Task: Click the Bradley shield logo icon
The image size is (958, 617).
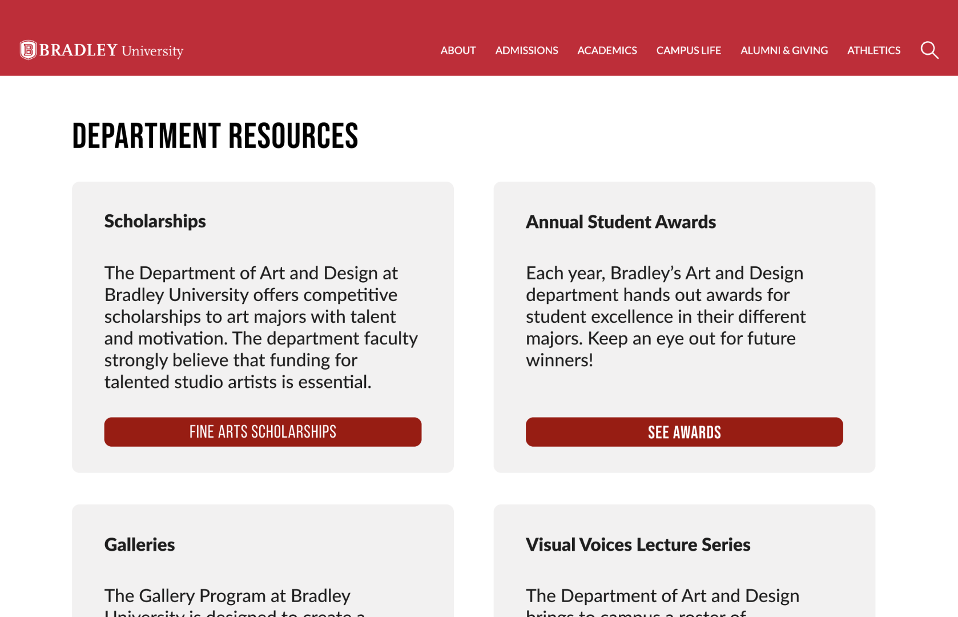Action: pyautogui.click(x=28, y=50)
